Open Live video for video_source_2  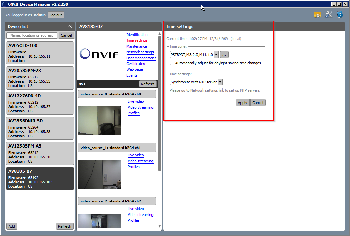(136, 209)
